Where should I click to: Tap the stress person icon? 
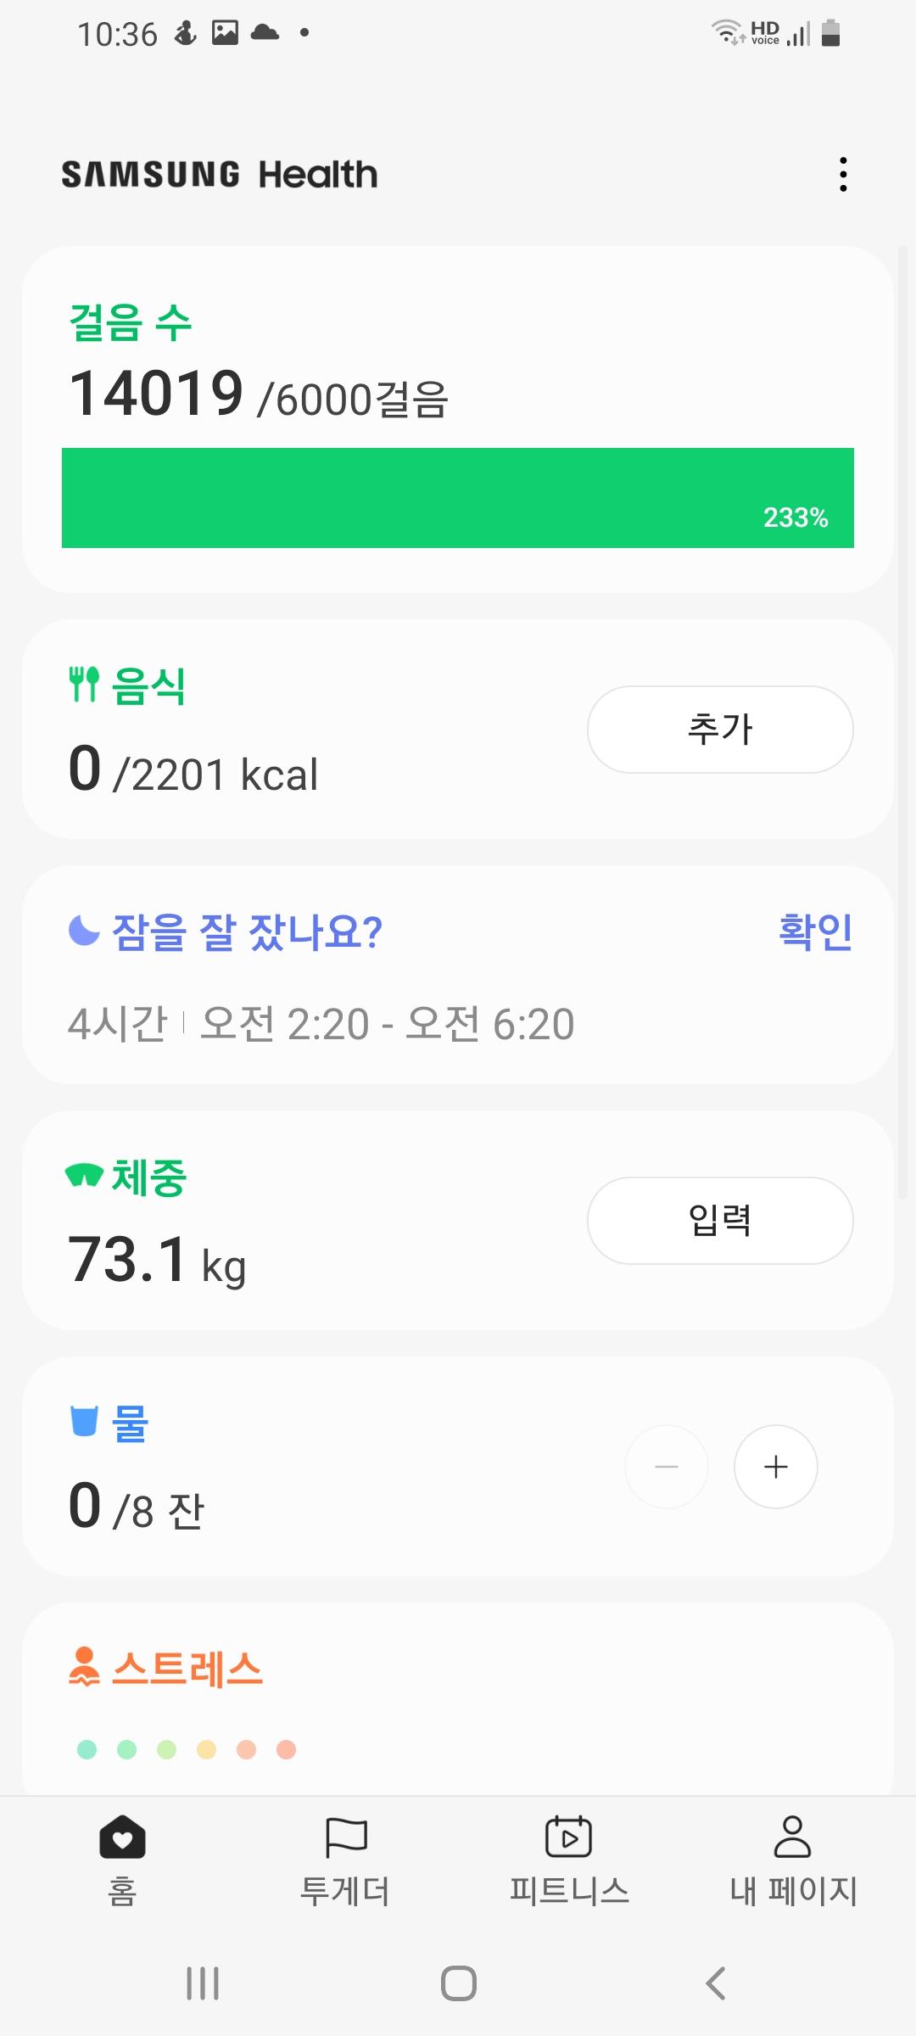(x=84, y=1666)
